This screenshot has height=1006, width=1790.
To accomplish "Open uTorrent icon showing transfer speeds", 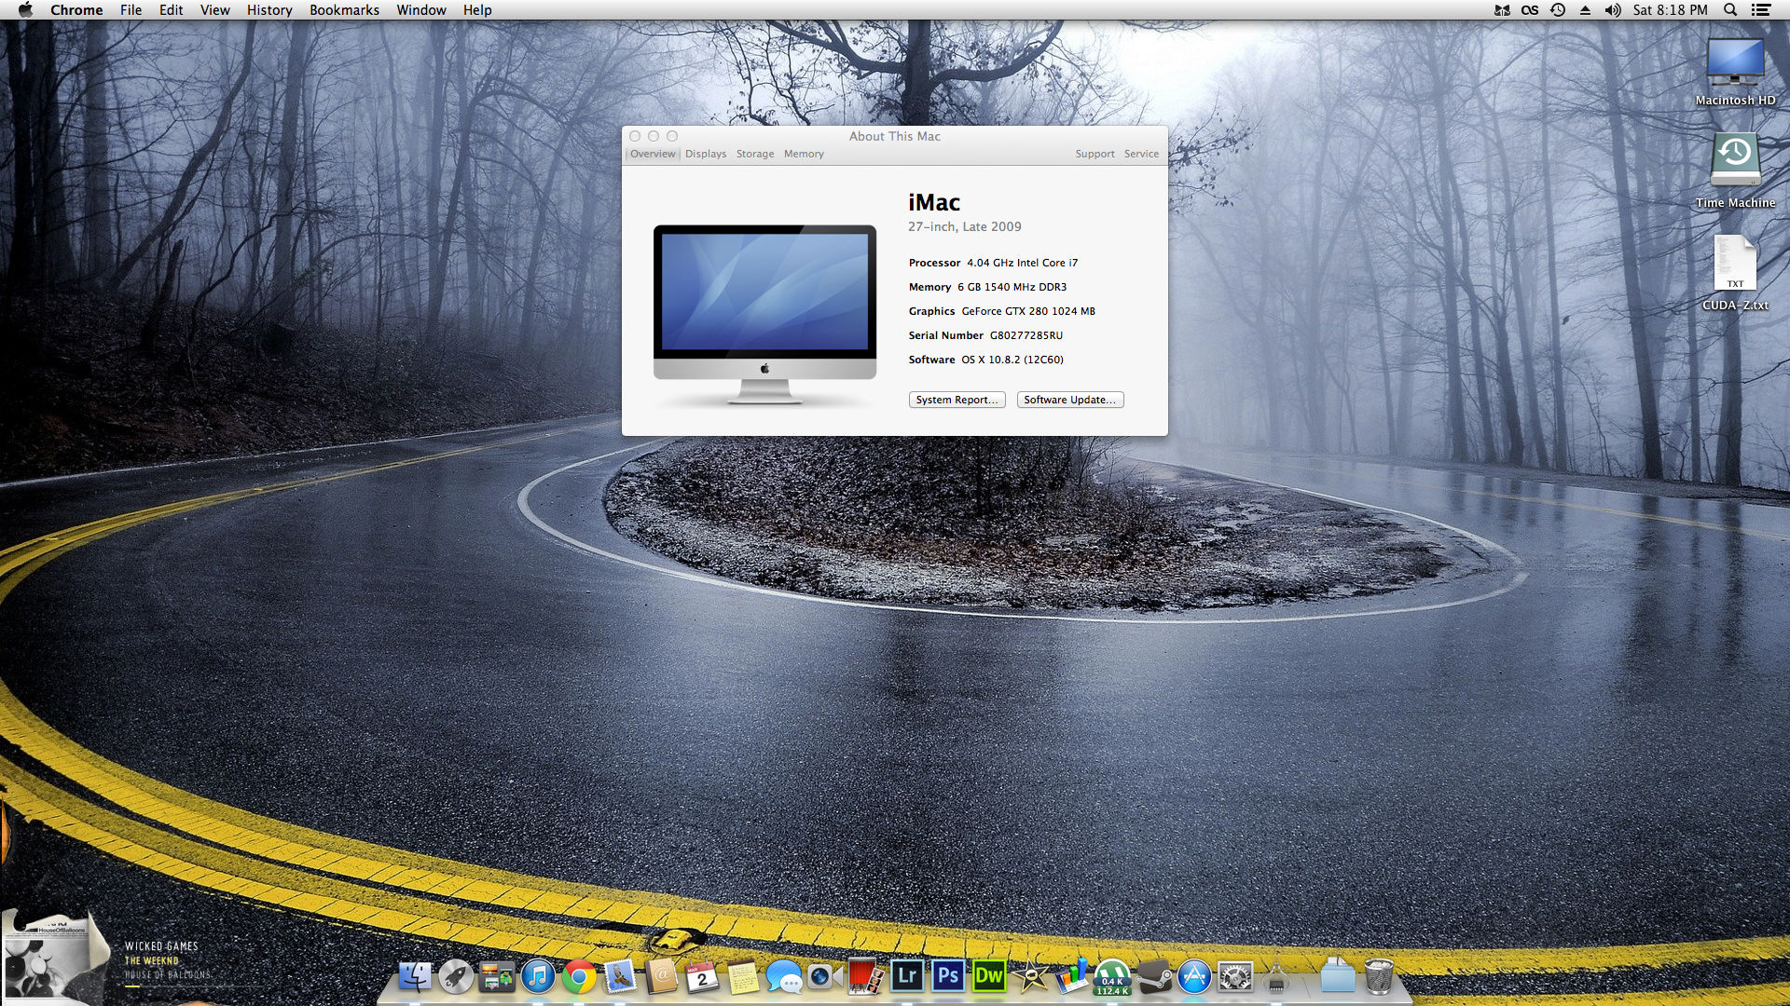I will (1112, 976).
